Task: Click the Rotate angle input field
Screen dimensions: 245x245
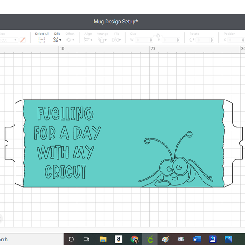Action: pyautogui.click(x=203, y=40)
